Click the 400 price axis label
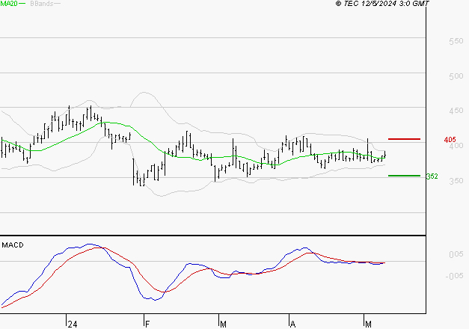Viewport: 469px width, 329px height. click(456, 146)
